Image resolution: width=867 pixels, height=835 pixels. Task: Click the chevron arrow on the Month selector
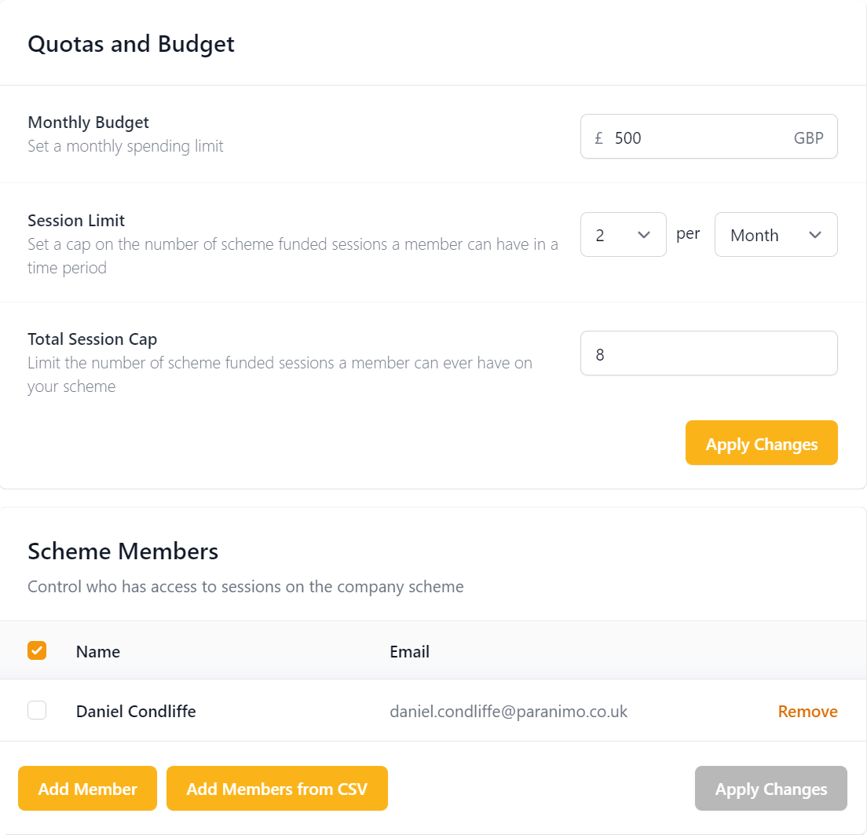click(815, 235)
